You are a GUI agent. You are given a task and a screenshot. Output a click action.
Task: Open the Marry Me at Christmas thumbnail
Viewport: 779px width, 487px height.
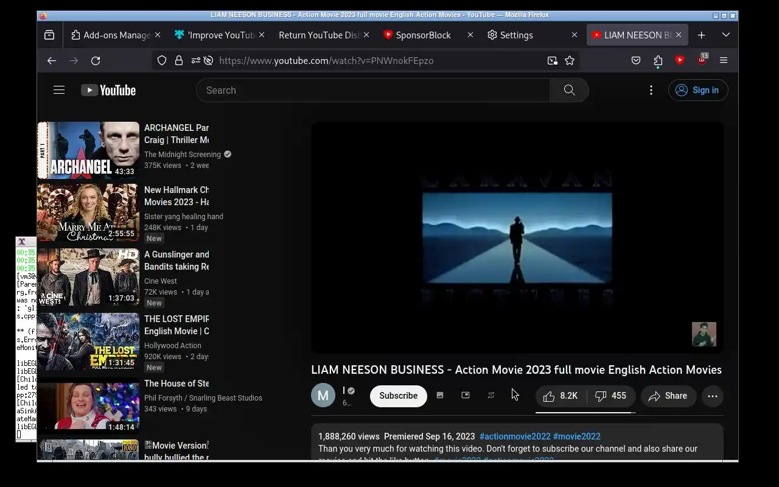[88, 212]
